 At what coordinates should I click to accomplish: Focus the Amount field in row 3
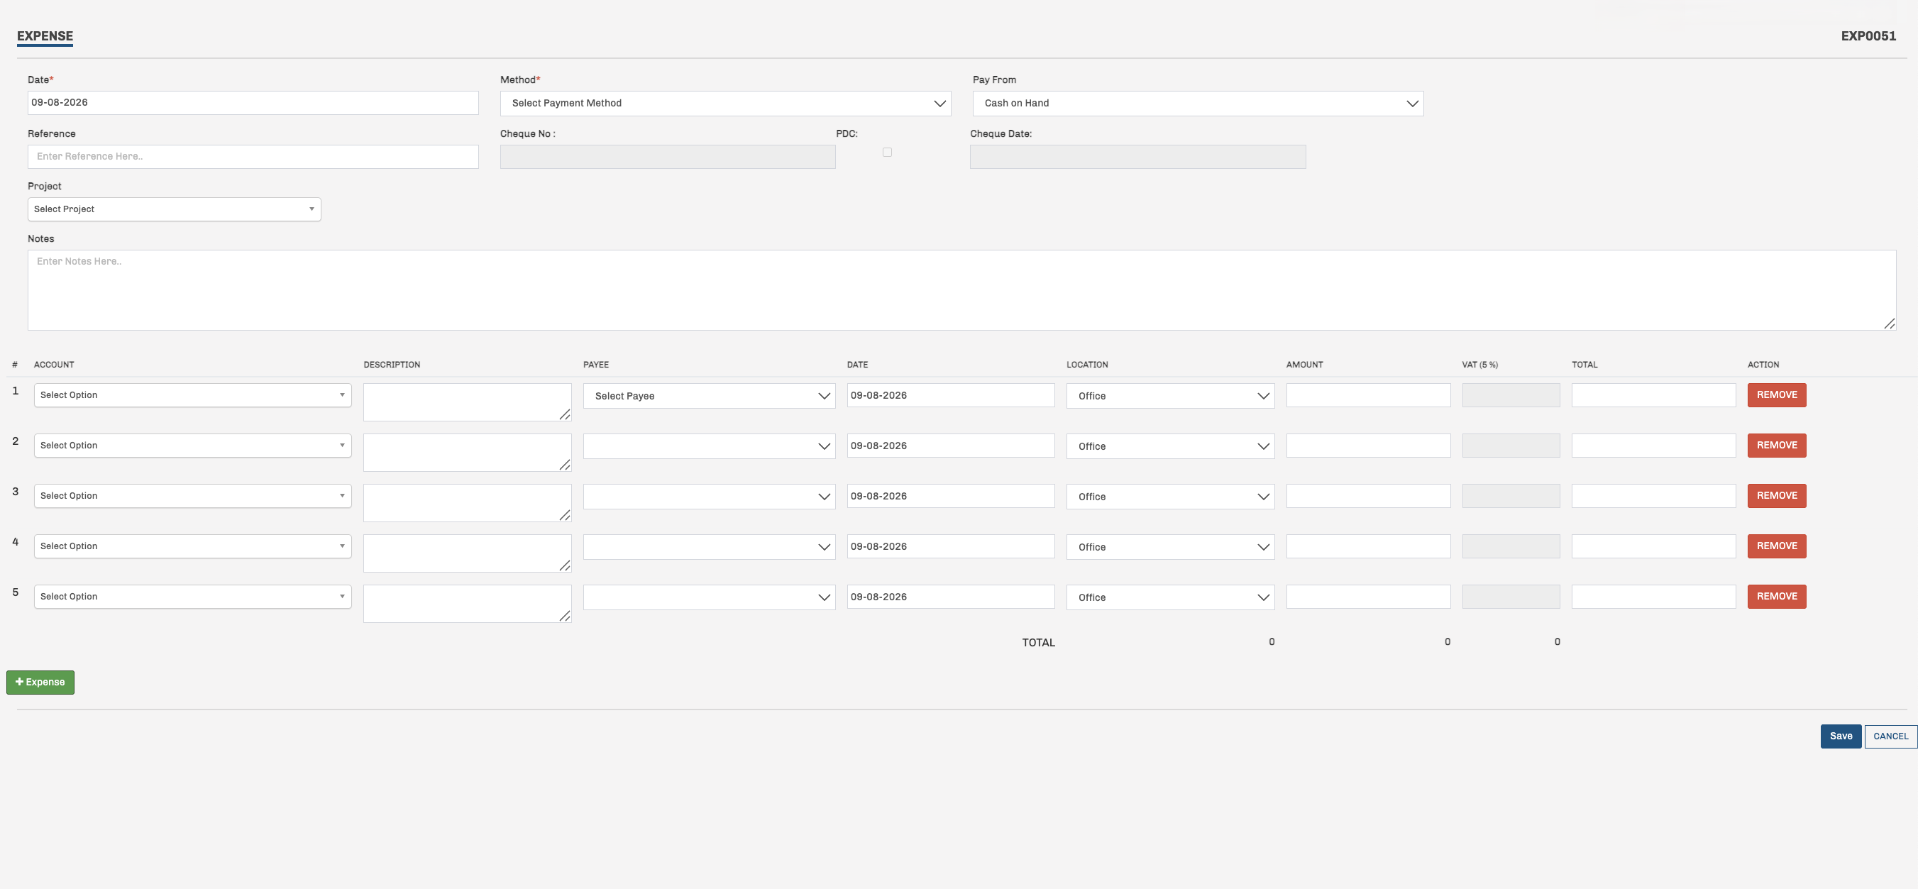1368,496
